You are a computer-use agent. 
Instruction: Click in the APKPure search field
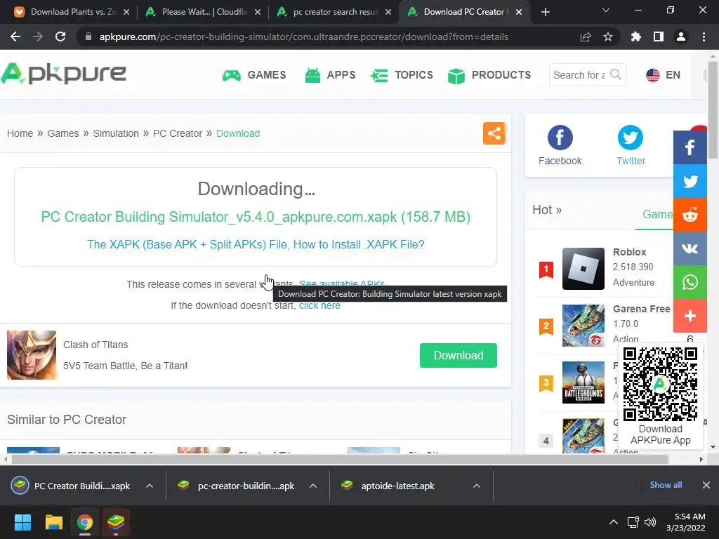(x=579, y=74)
